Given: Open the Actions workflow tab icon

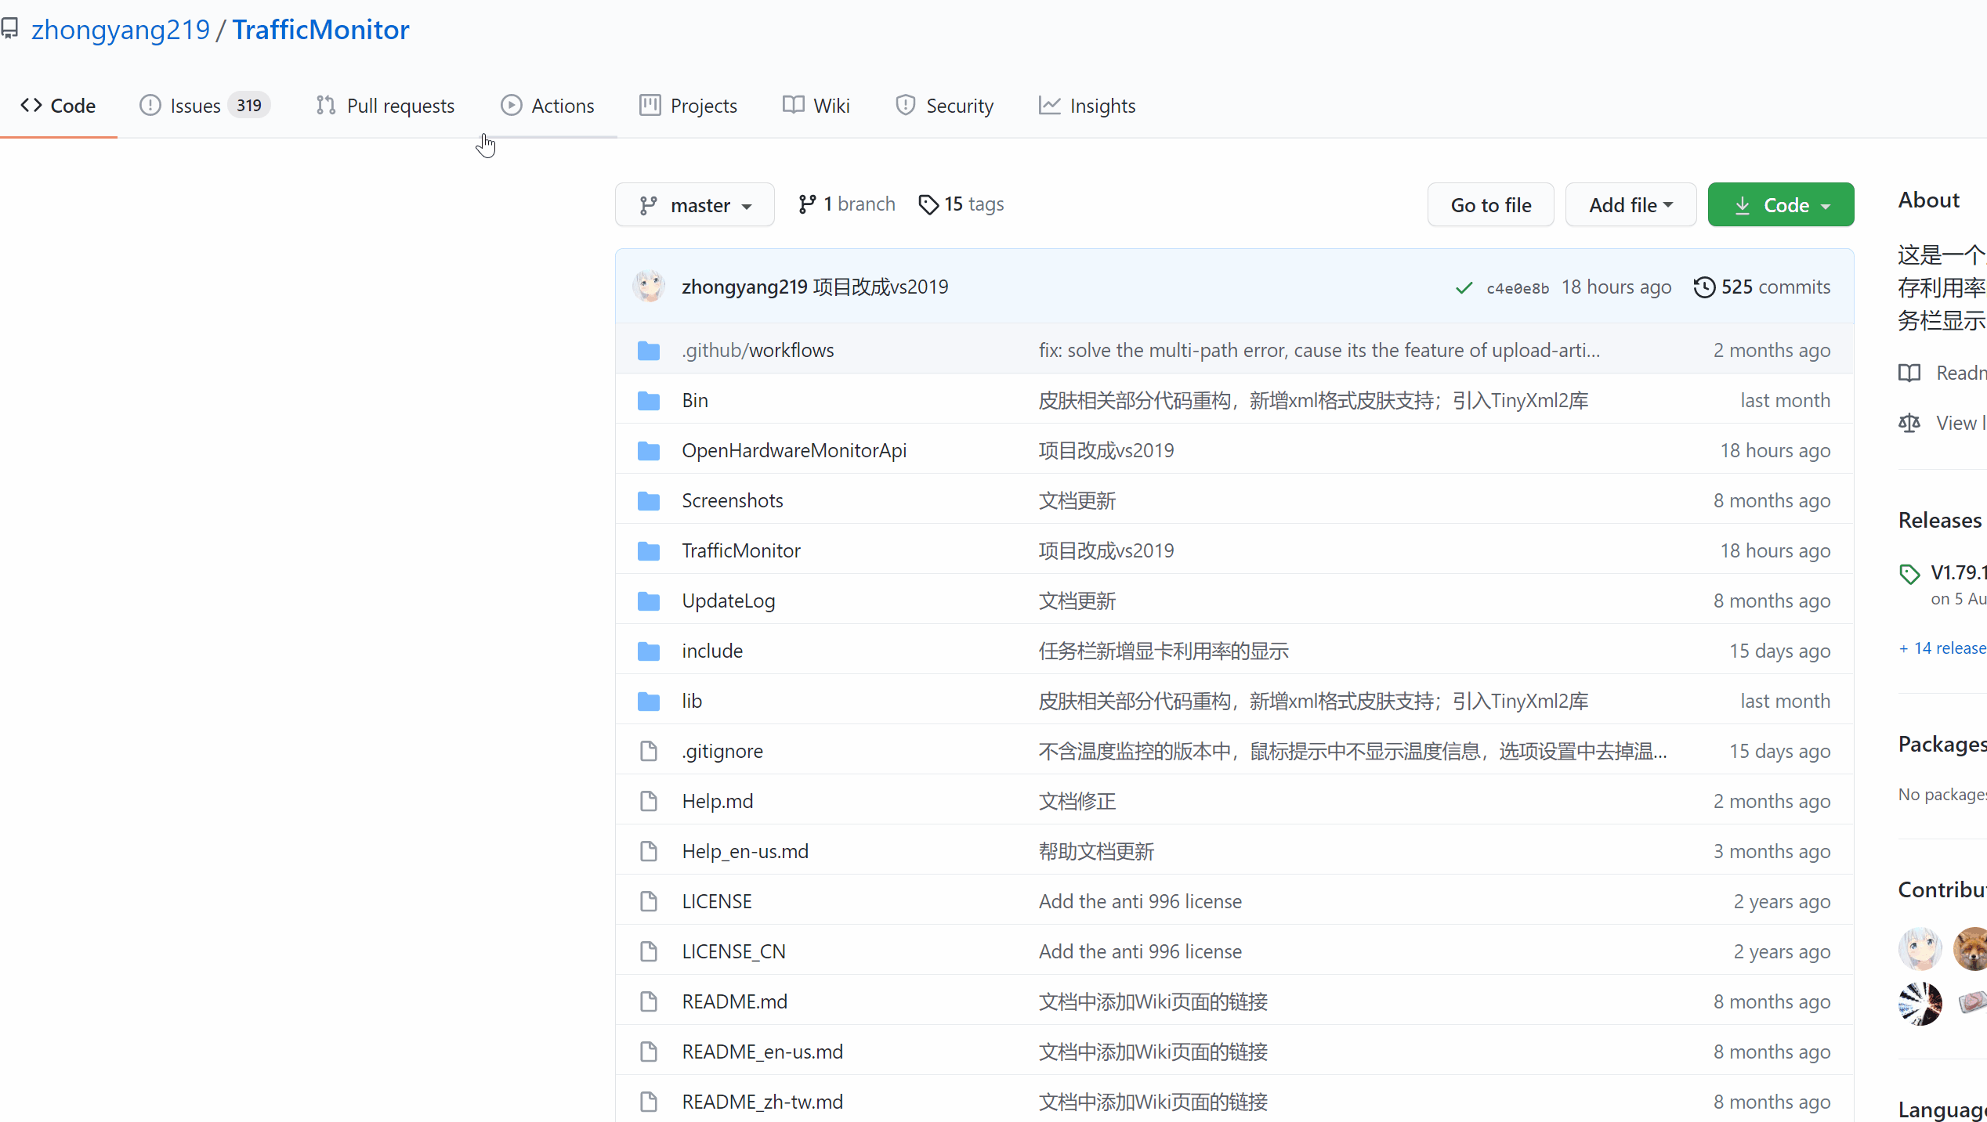Looking at the screenshot, I should point(511,105).
